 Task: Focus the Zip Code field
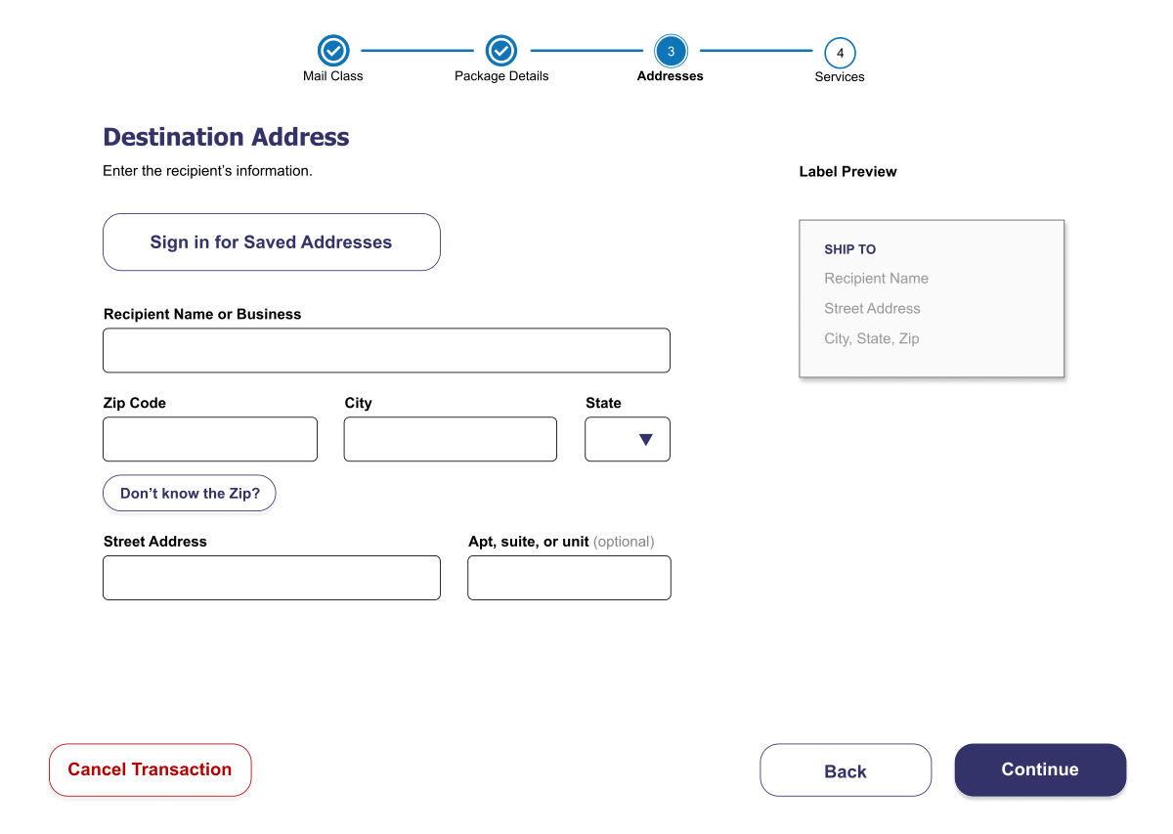pos(210,439)
